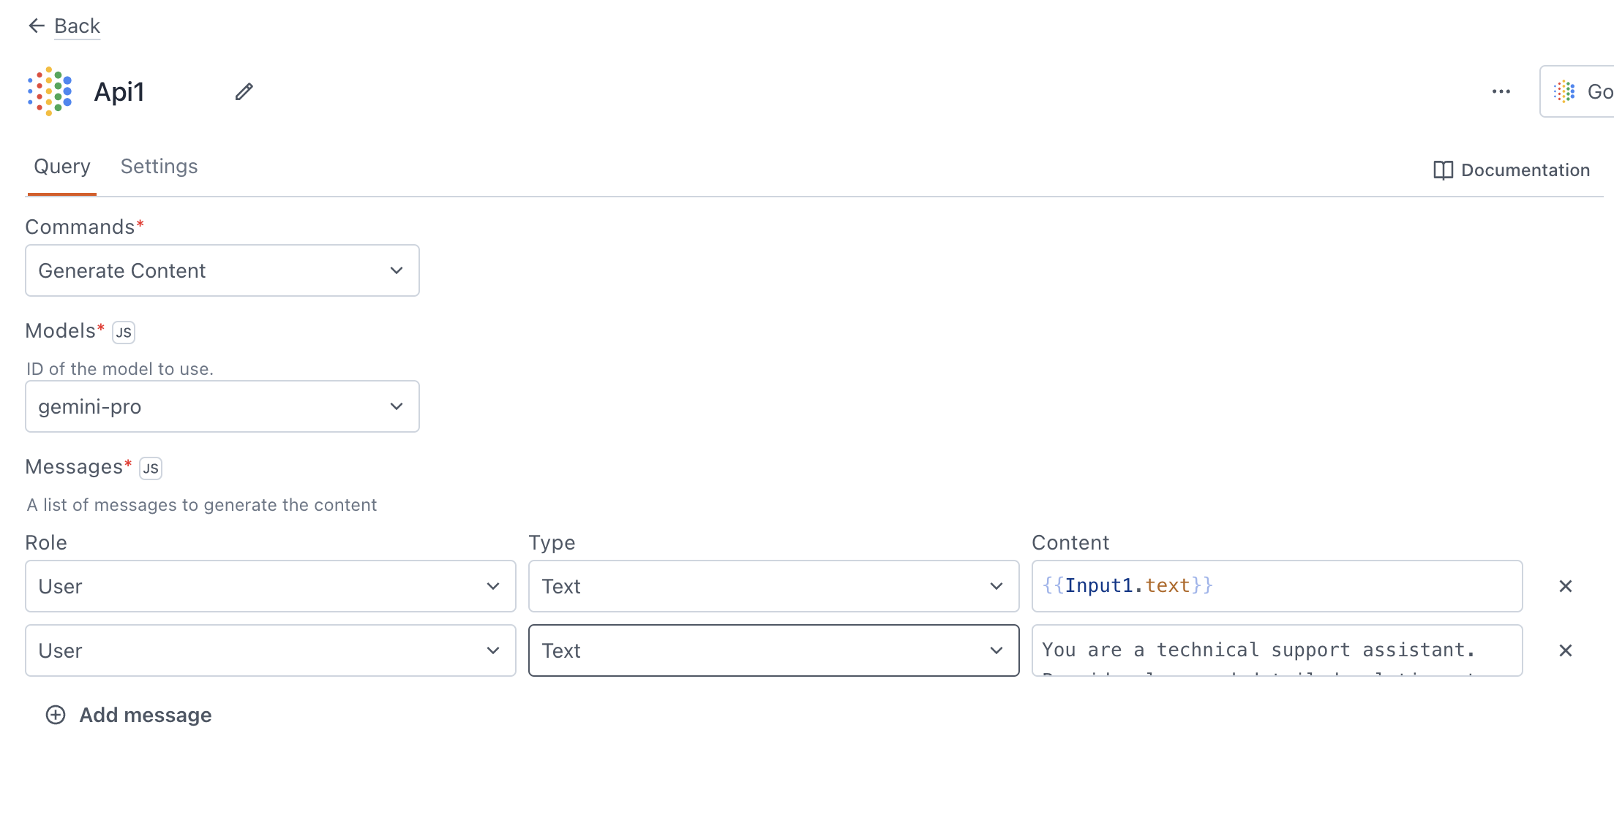Switch to the Settings tab
Viewport: 1614px width, 839px height.
coord(159,165)
